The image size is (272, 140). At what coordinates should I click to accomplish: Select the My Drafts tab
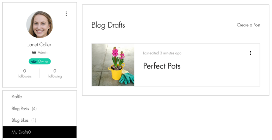(x=40, y=132)
